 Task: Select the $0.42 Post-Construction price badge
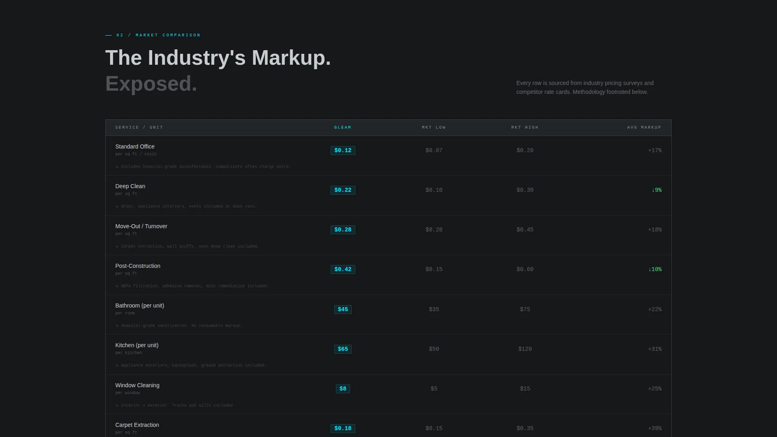[343, 269]
